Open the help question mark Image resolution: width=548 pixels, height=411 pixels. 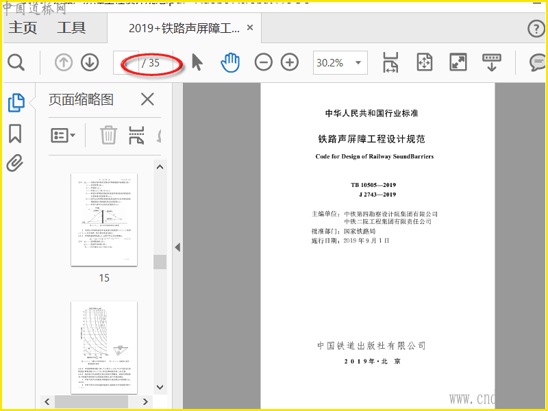[536, 29]
